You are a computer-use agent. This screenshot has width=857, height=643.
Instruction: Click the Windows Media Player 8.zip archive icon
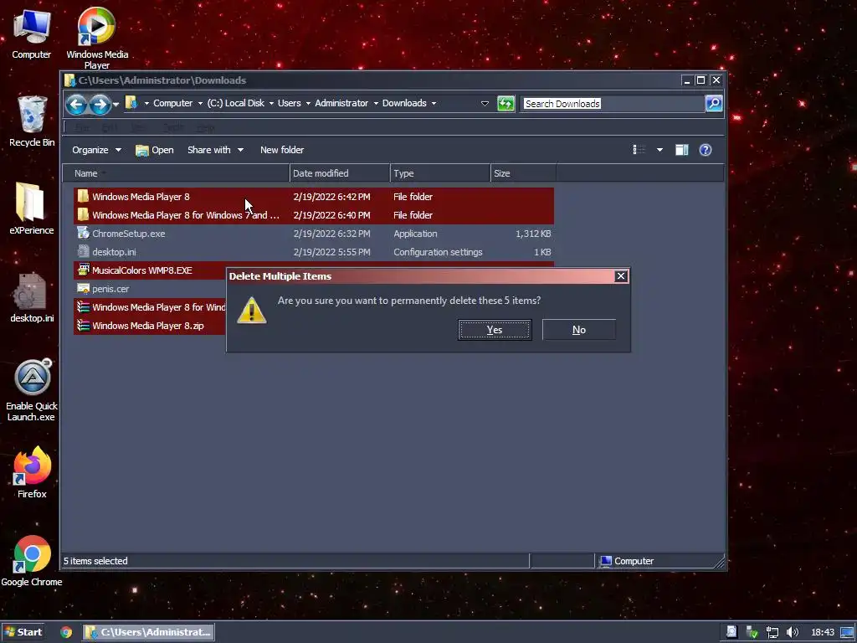point(83,326)
